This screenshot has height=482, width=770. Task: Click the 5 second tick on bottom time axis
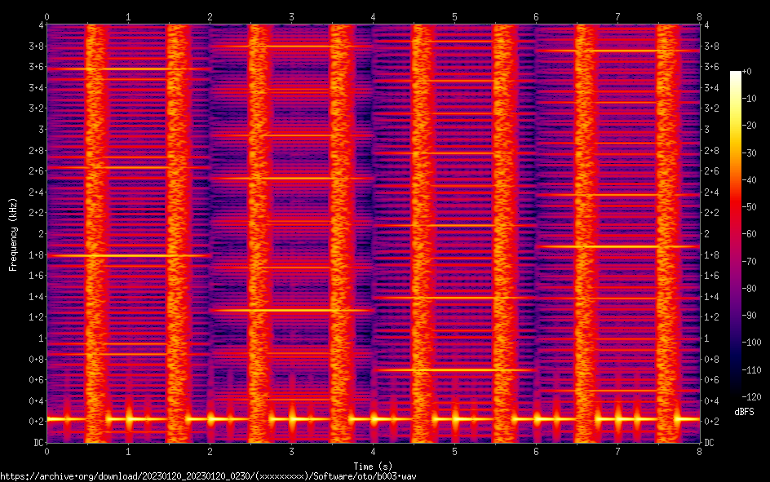[x=454, y=451]
